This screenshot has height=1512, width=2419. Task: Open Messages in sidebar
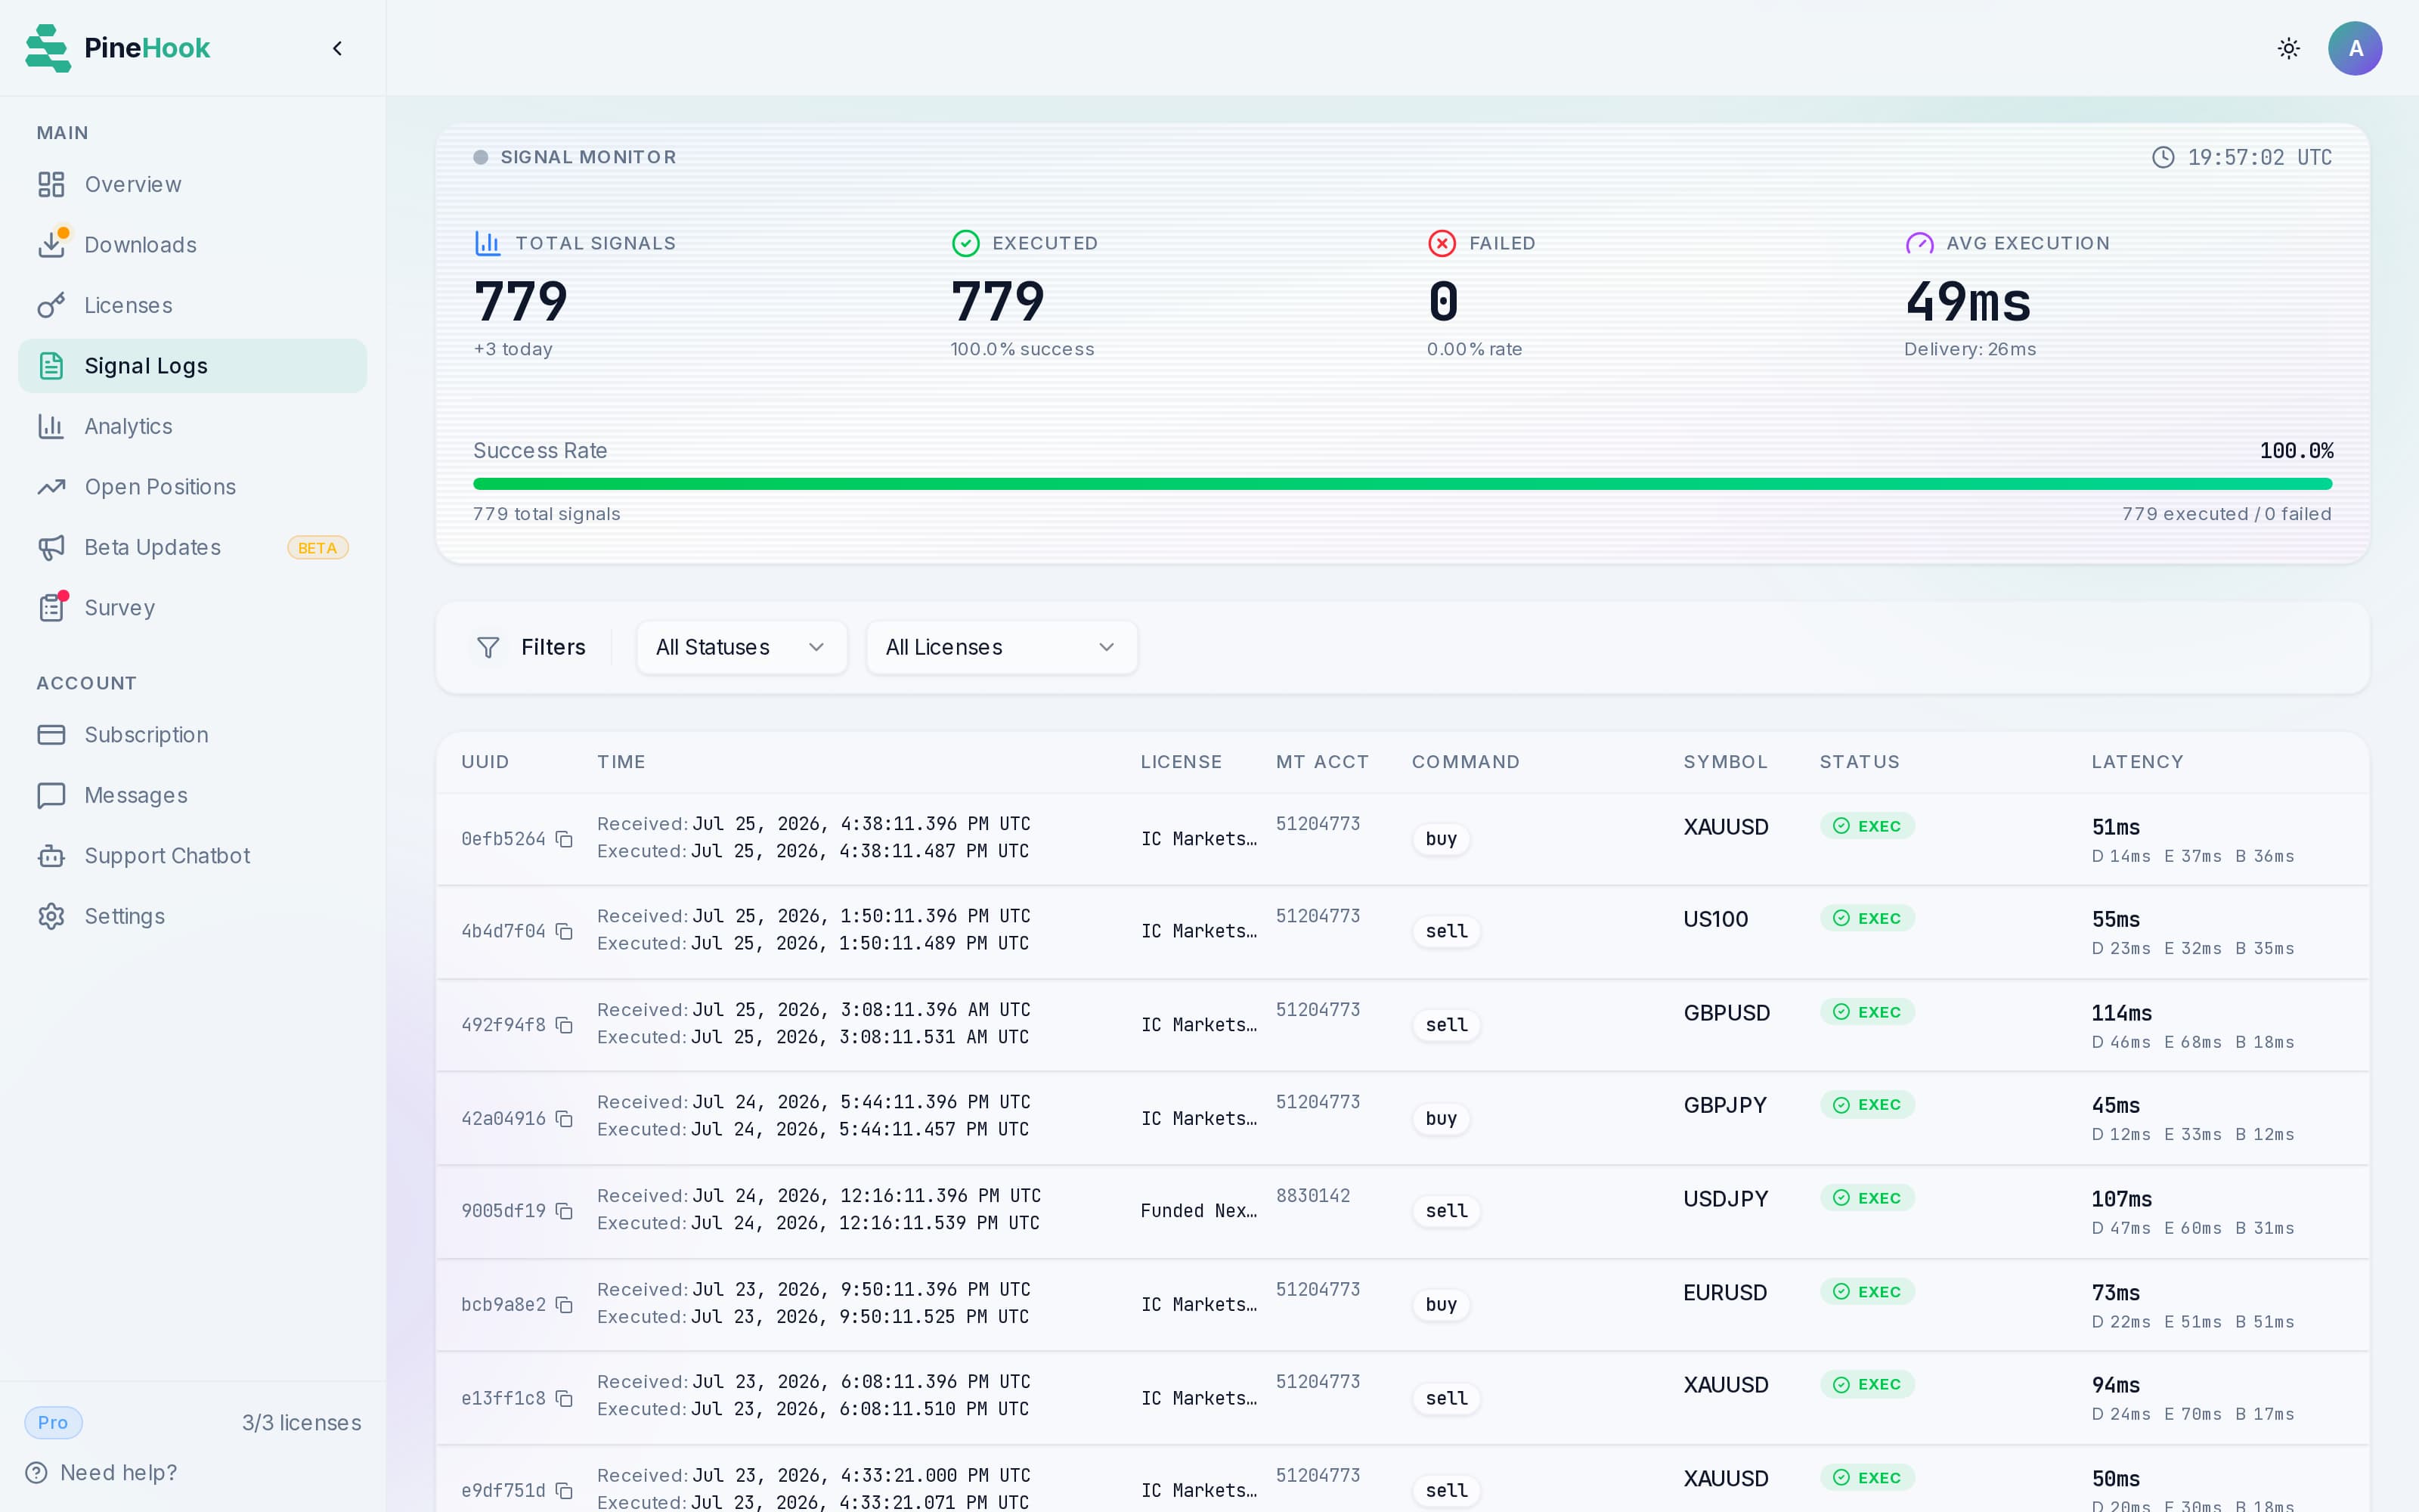point(192,795)
